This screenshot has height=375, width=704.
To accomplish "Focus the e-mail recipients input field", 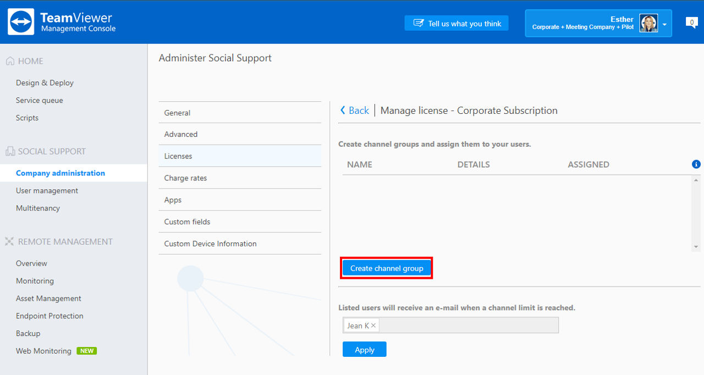I will point(469,326).
